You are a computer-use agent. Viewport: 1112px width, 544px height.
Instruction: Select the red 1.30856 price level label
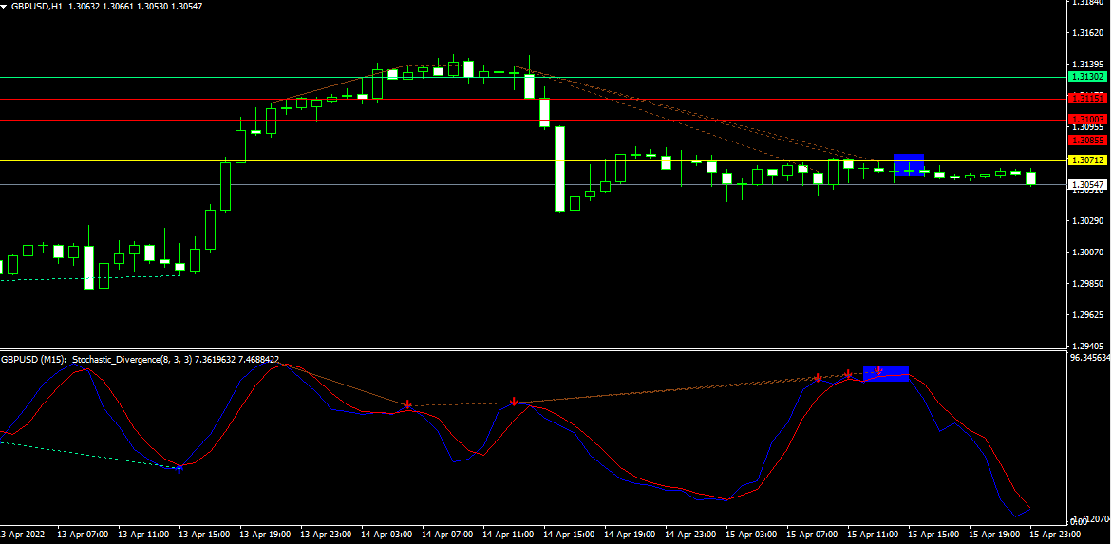pyautogui.click(x=1087, y=140)
